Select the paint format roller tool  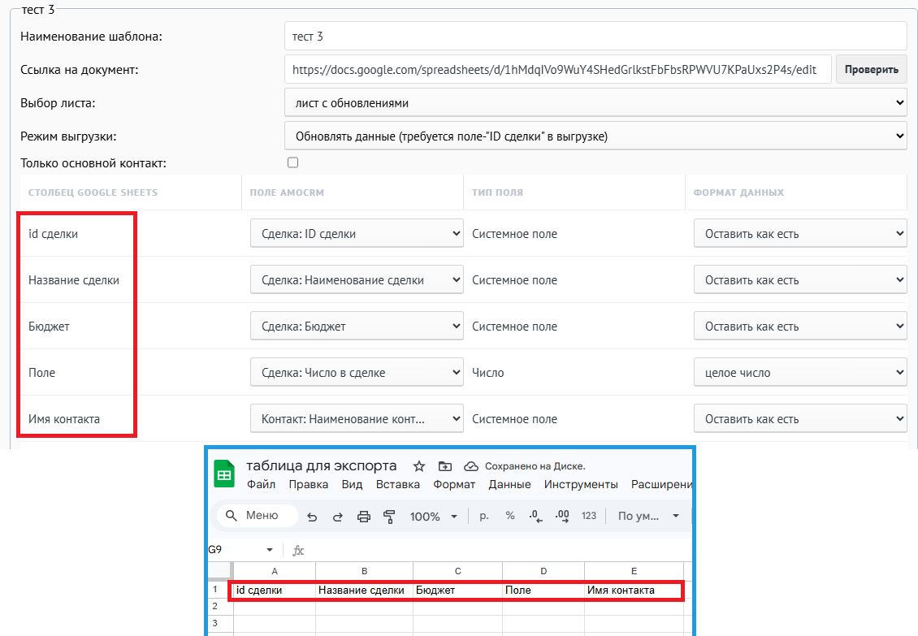coord(389,517)
